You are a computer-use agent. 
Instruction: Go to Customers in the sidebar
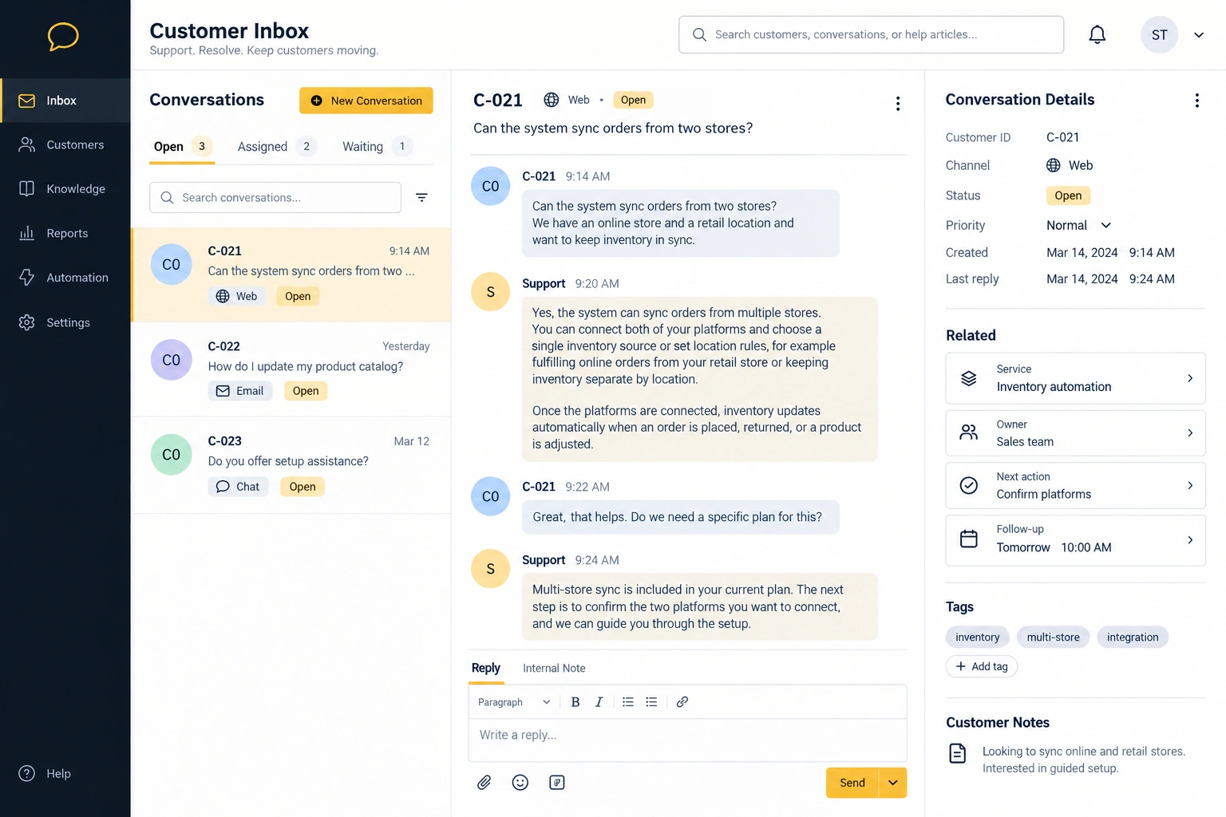click(x=65, y=144)
